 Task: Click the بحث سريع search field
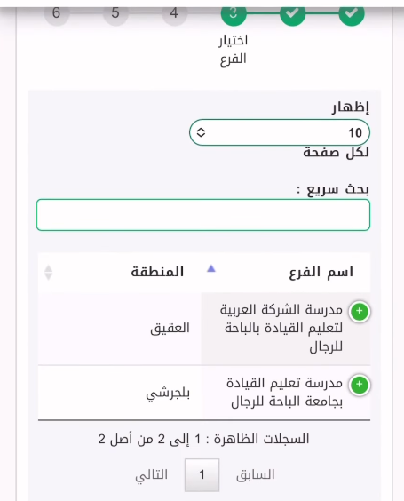[x=203, y=215]
